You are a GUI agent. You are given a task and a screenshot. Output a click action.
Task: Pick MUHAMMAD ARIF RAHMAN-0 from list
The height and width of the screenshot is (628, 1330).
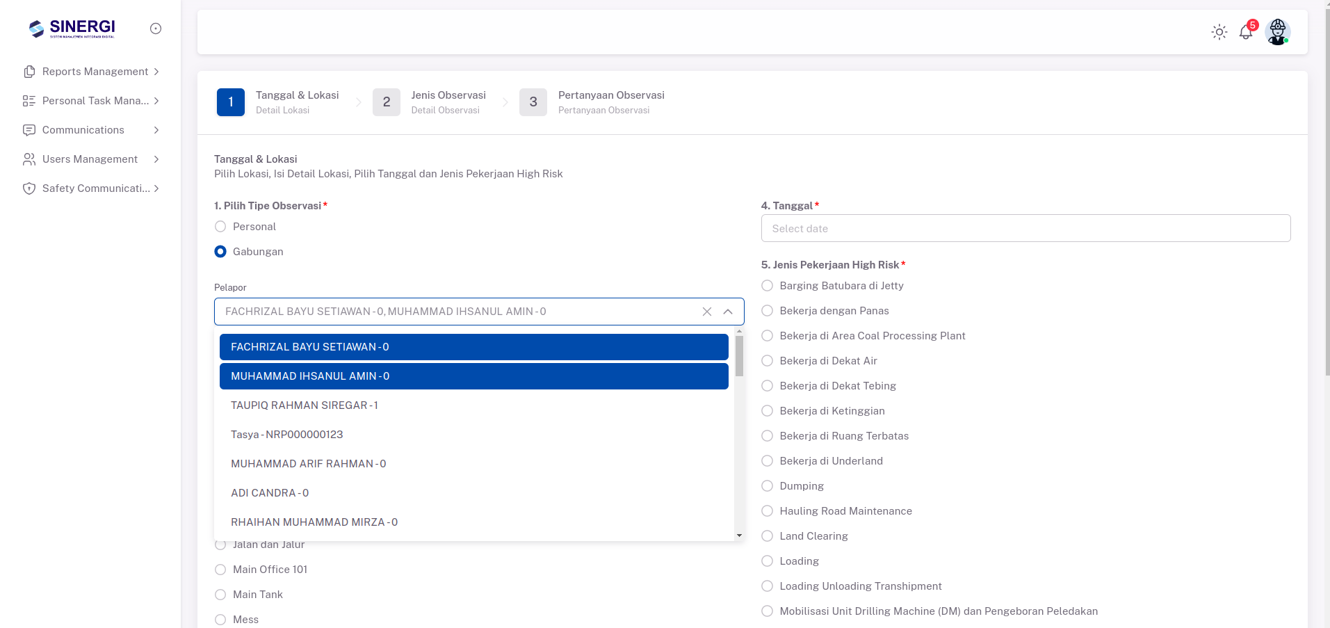tap(474, 464)
